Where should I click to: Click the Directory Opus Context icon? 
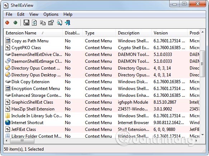pos(8,68)
